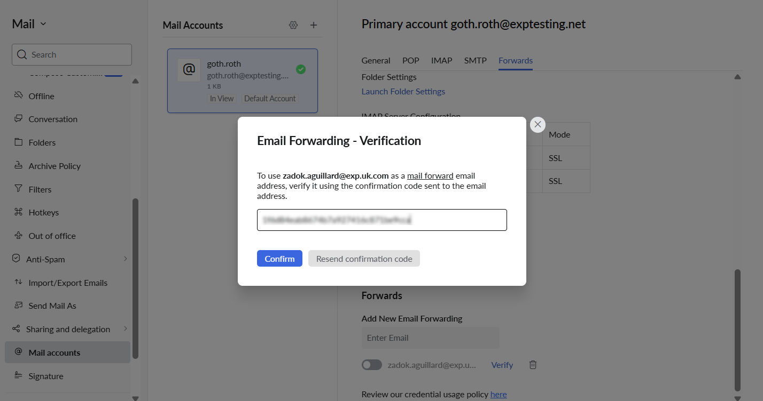Expand Sharing and delegation submenu
This screenshot has height=401, width=763.
pyautogui.click(x=126, y=329)
